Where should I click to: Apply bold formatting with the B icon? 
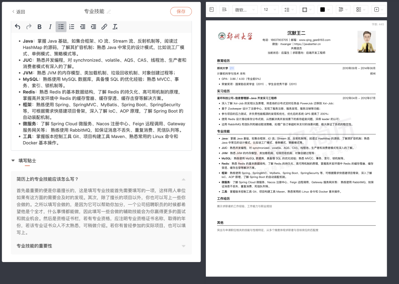40,27
